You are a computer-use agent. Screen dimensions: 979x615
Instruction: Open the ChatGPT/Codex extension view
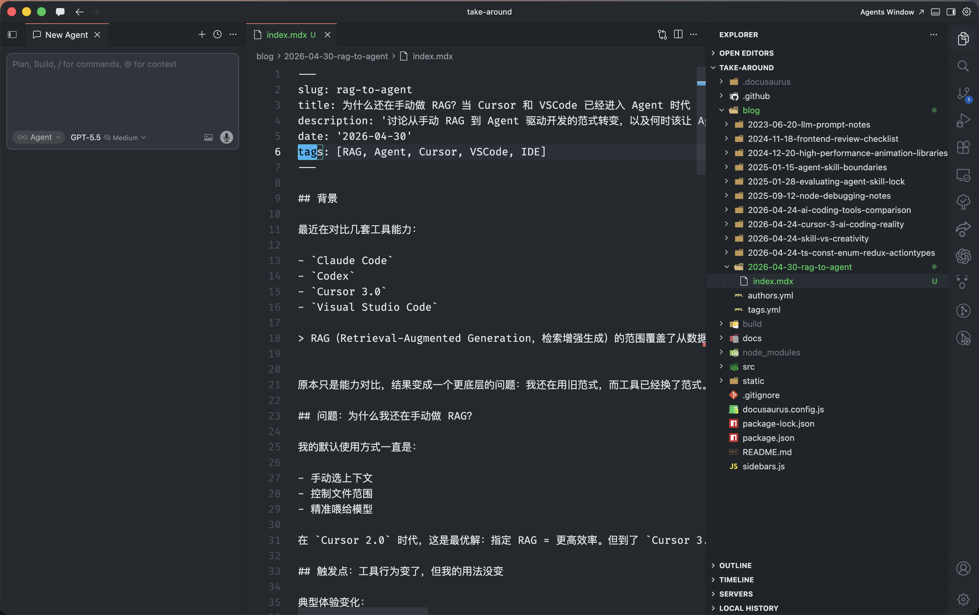pos(963,256)
